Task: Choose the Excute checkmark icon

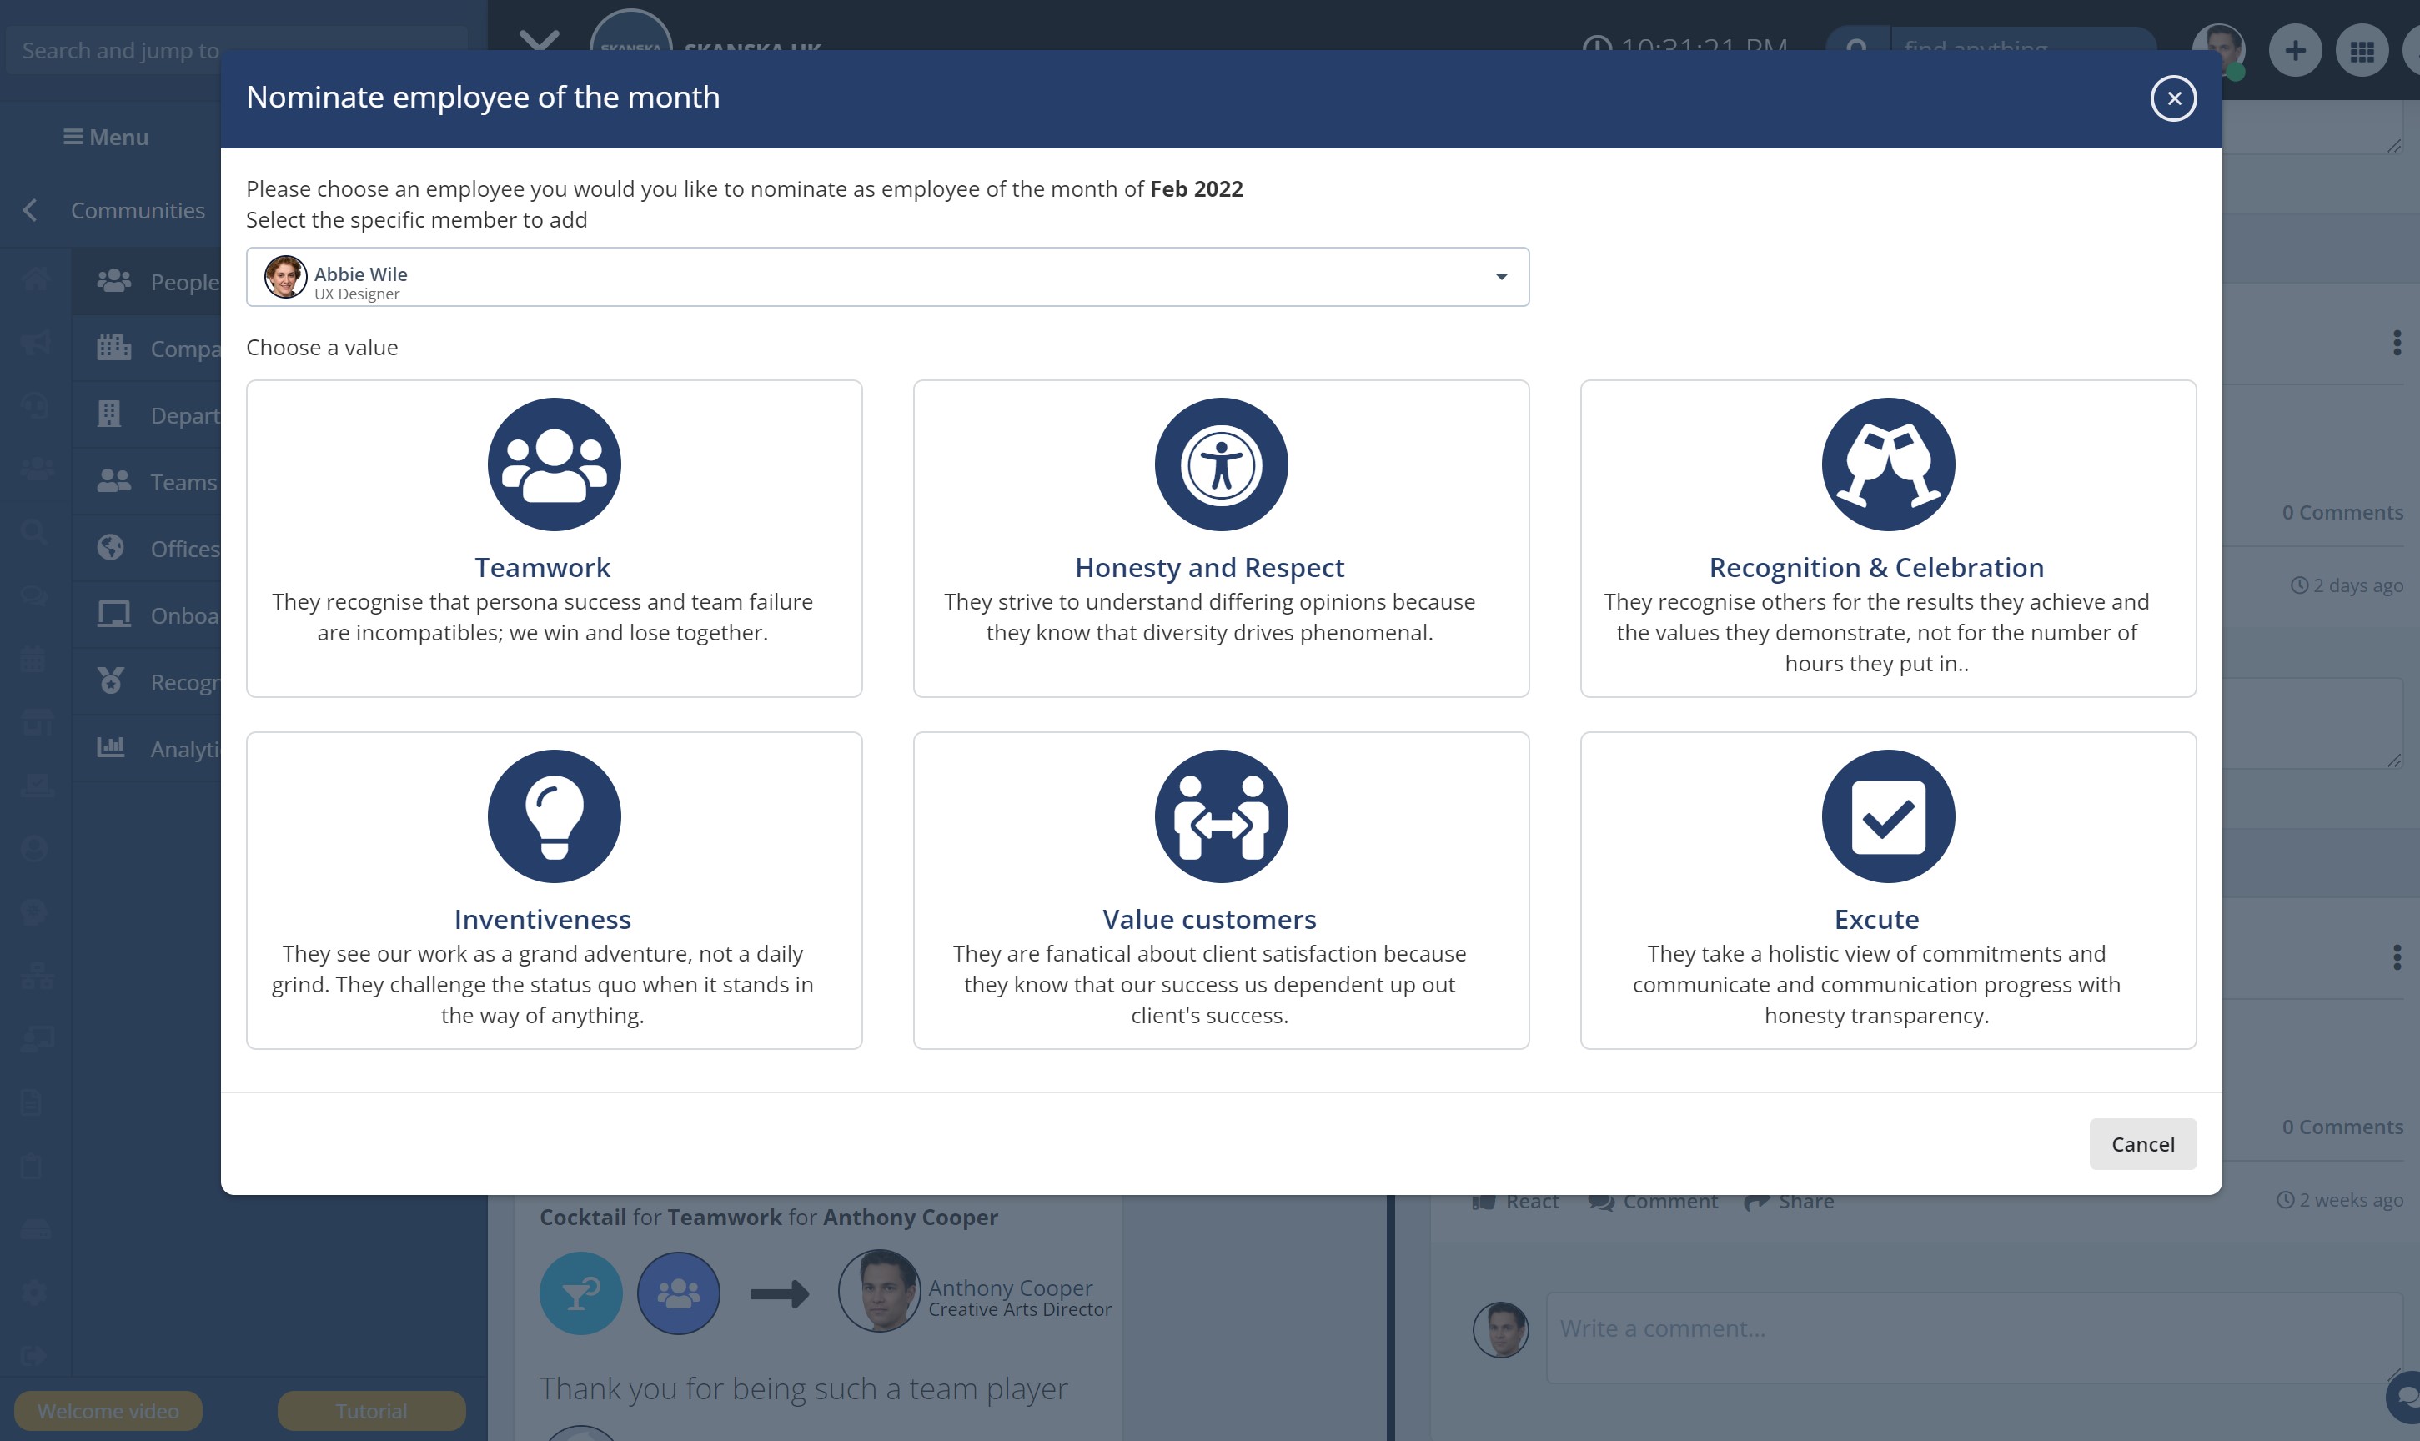Action: [1887, 816]
